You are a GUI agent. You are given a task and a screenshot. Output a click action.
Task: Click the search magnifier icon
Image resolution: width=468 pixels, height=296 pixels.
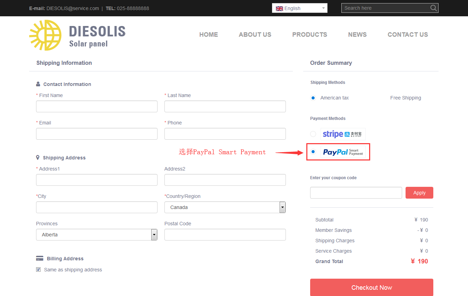(x=433, y=8)
